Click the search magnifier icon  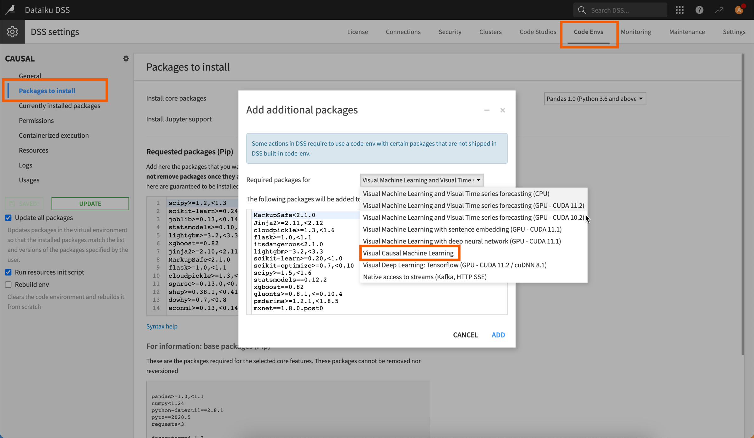(x=582, y=10)
